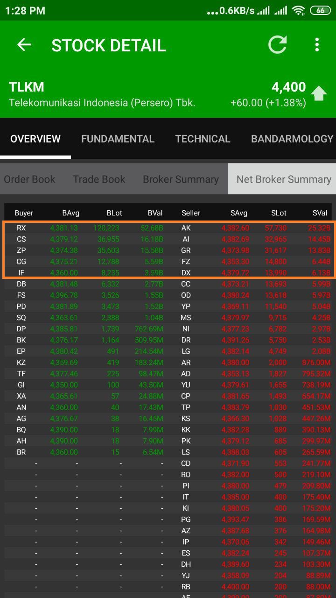Screen dimensions: 336x598
Task: Select seller broker CC
Action: [x=186, y=284]
